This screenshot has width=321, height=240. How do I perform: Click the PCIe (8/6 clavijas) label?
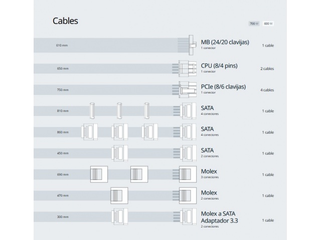(x=223, y=86)
